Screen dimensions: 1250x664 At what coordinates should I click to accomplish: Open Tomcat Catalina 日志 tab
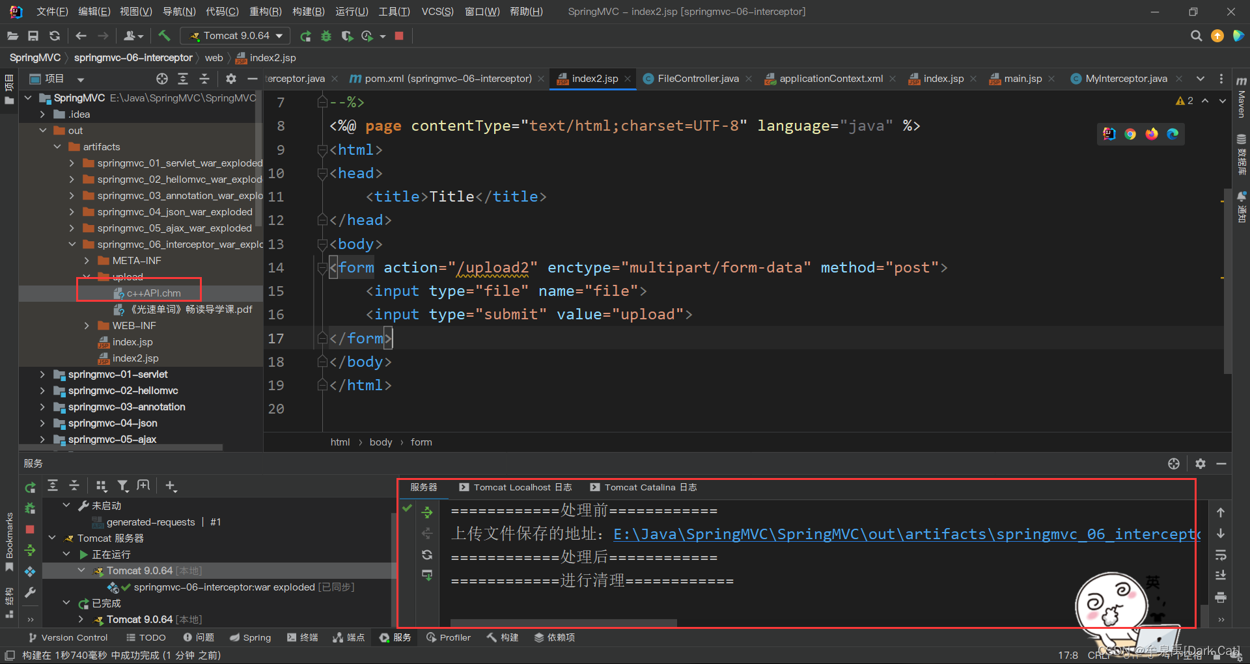coord(643,487)
